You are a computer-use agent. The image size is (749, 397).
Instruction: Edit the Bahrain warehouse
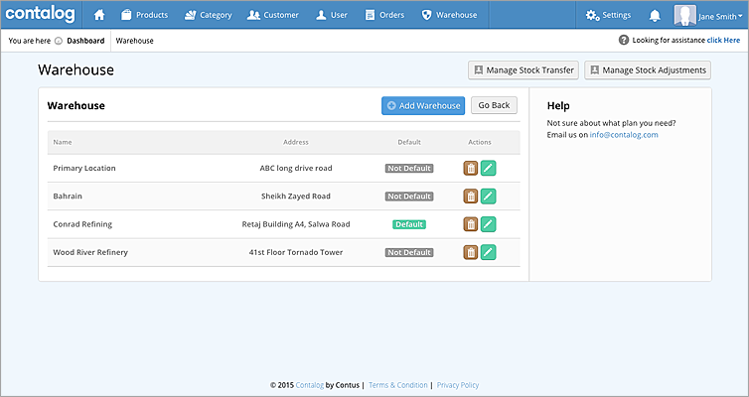[x=488, y=197]
